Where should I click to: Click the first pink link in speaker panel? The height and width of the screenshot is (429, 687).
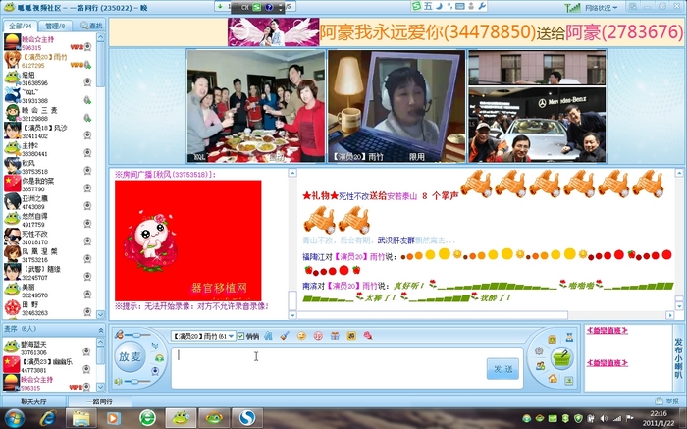point(608,331)
